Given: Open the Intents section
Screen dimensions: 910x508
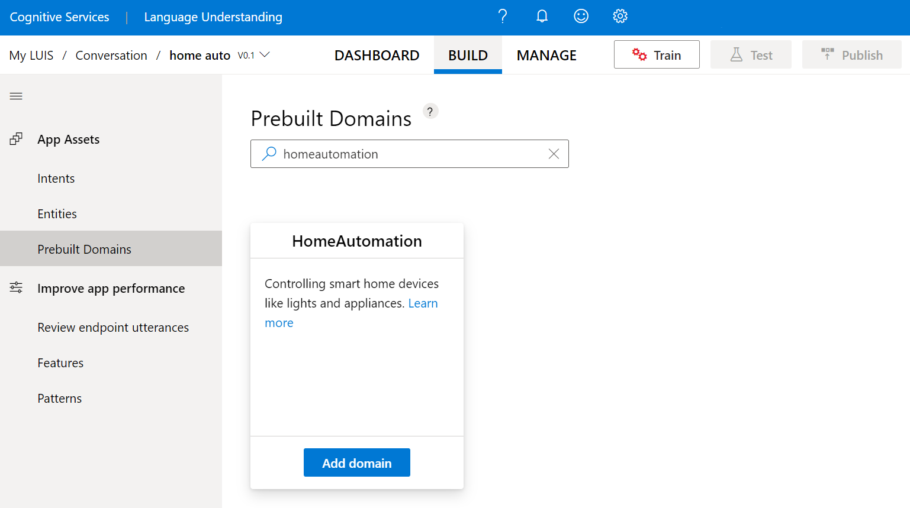Looking at the screenshot, I should (x=56, y=178).
